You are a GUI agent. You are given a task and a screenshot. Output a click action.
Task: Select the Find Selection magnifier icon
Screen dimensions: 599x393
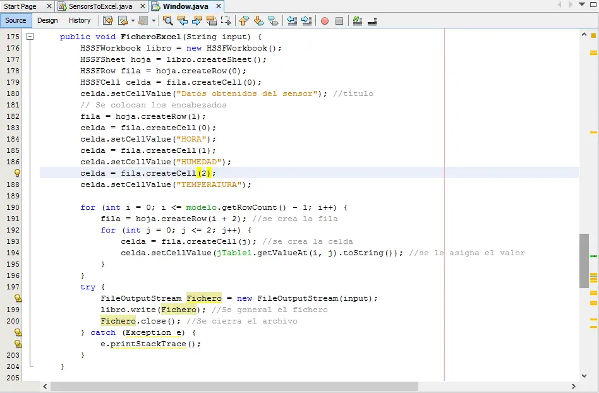click(x=169, y=21)
